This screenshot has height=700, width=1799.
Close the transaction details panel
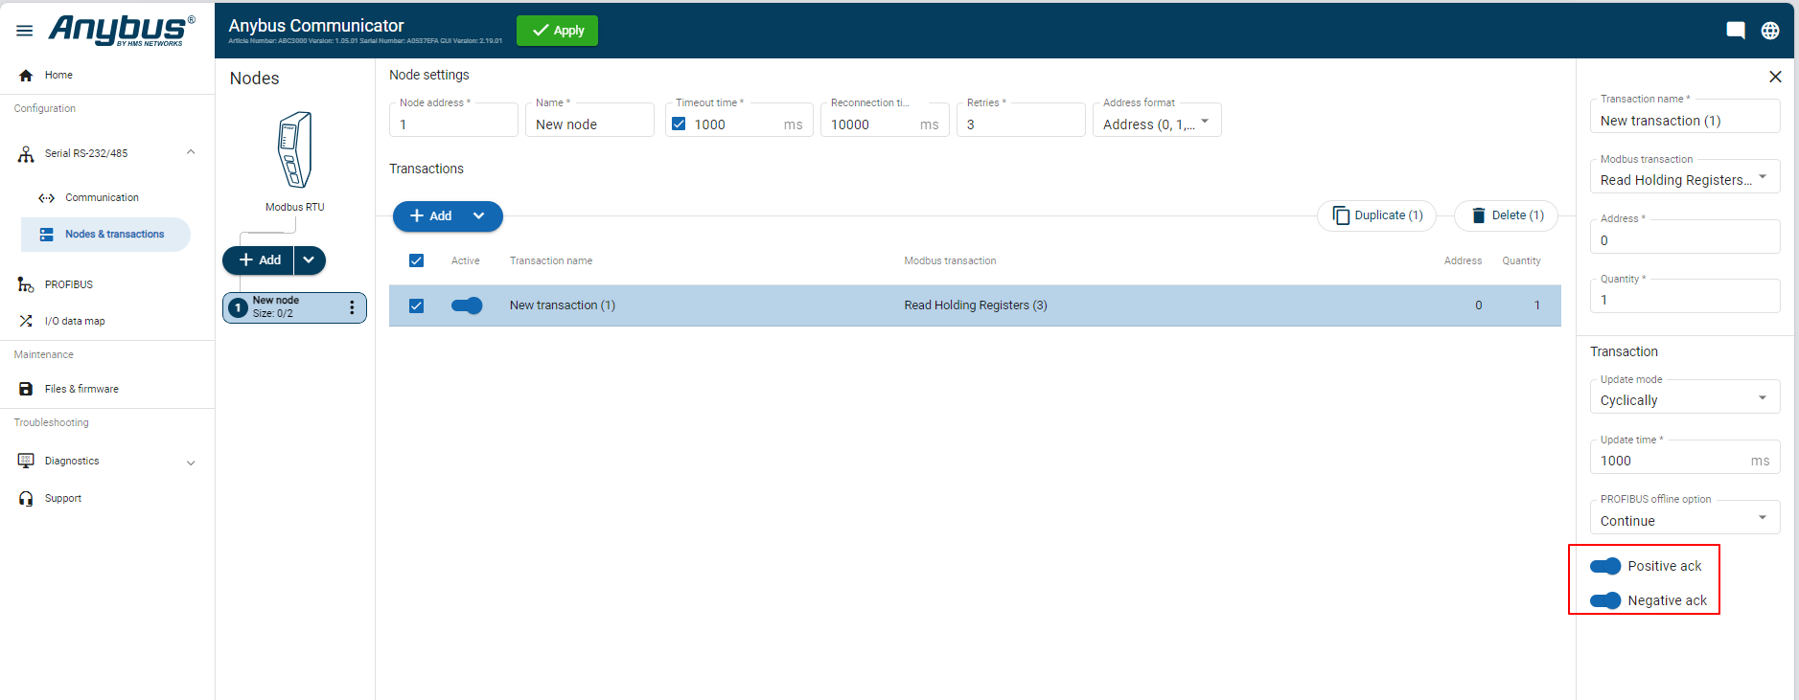[x=1775, y=77]
